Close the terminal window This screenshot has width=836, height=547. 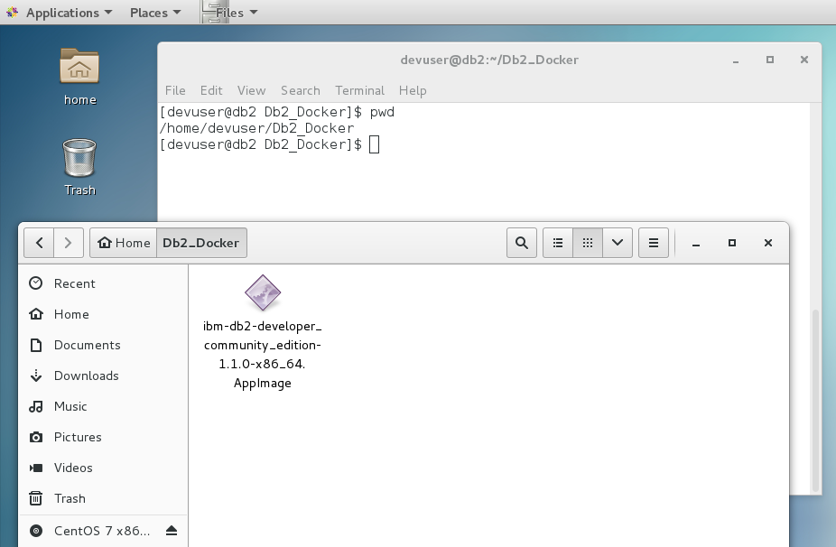(804, 60)
